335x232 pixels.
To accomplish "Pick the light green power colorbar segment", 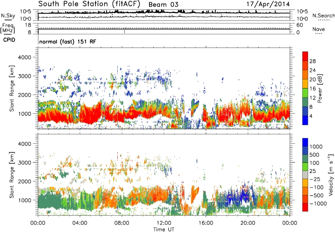I will (x=305, y=93).
